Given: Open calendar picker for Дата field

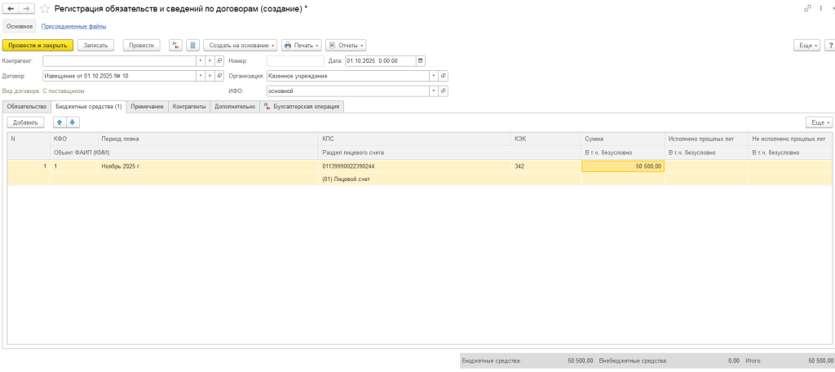Looking at the screenshot, I should [x=420, y=60].
